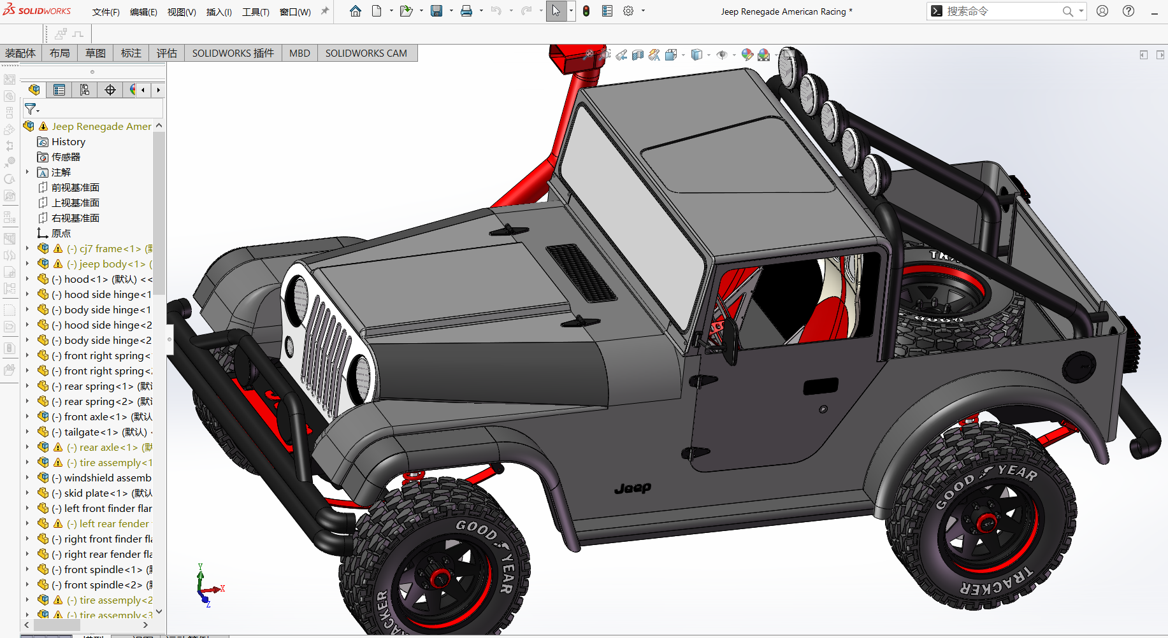Edit Appearance color ball icon
The height and width of the screenshot is (638, 1168).
click(747, 55)
